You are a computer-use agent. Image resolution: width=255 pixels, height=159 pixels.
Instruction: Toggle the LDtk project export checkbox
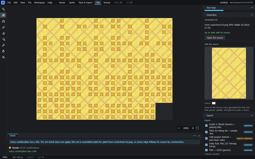[x=206, y=138]
